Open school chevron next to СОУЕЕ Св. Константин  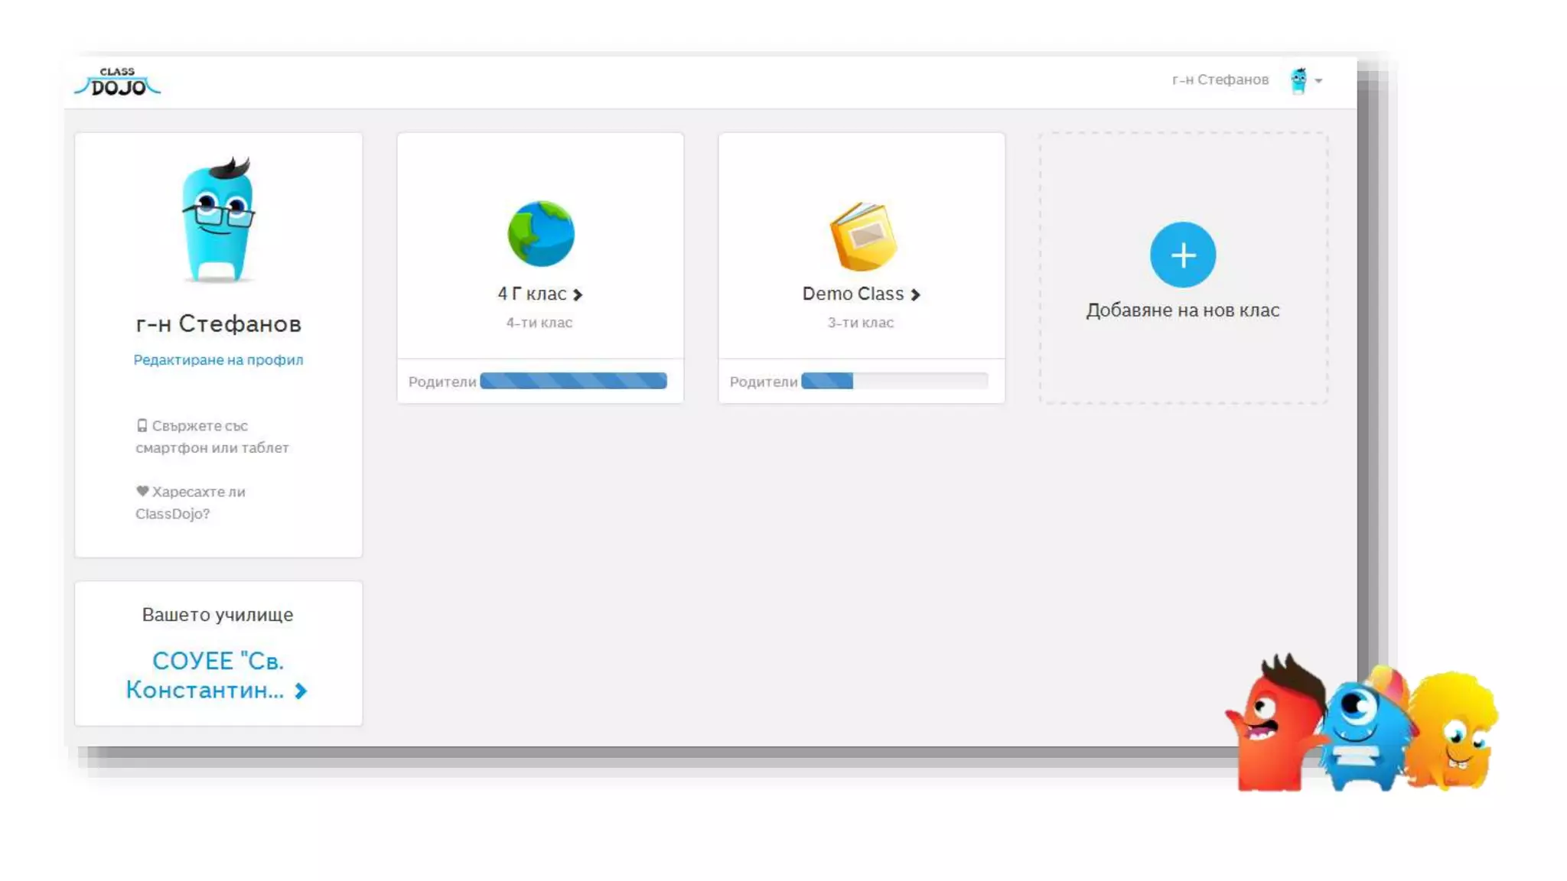[301, 691]
